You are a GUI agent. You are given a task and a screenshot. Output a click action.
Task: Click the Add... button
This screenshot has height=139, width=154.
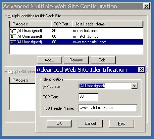tap(49, 60)
